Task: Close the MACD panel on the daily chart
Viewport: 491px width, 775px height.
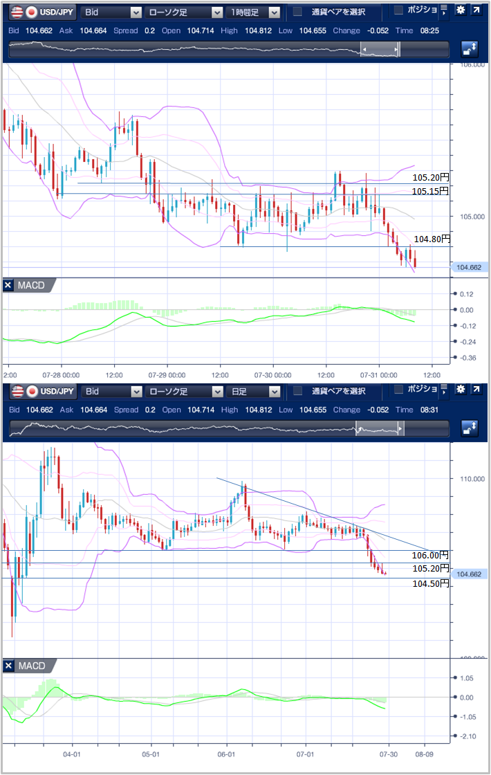Action: pyautogui.click(x=8, y=666)
